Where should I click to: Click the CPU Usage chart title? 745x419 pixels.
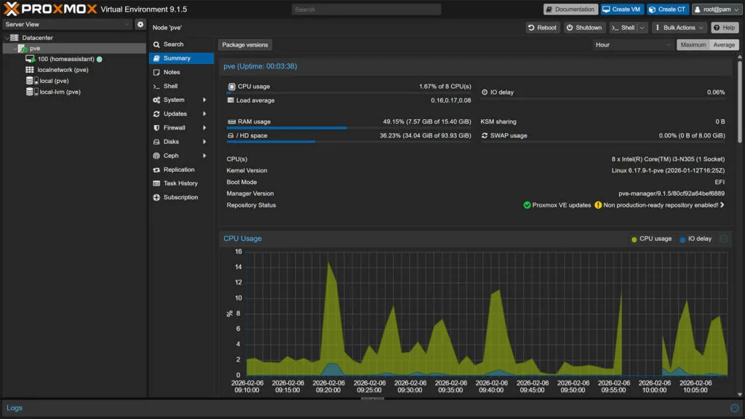coord(242,239)
